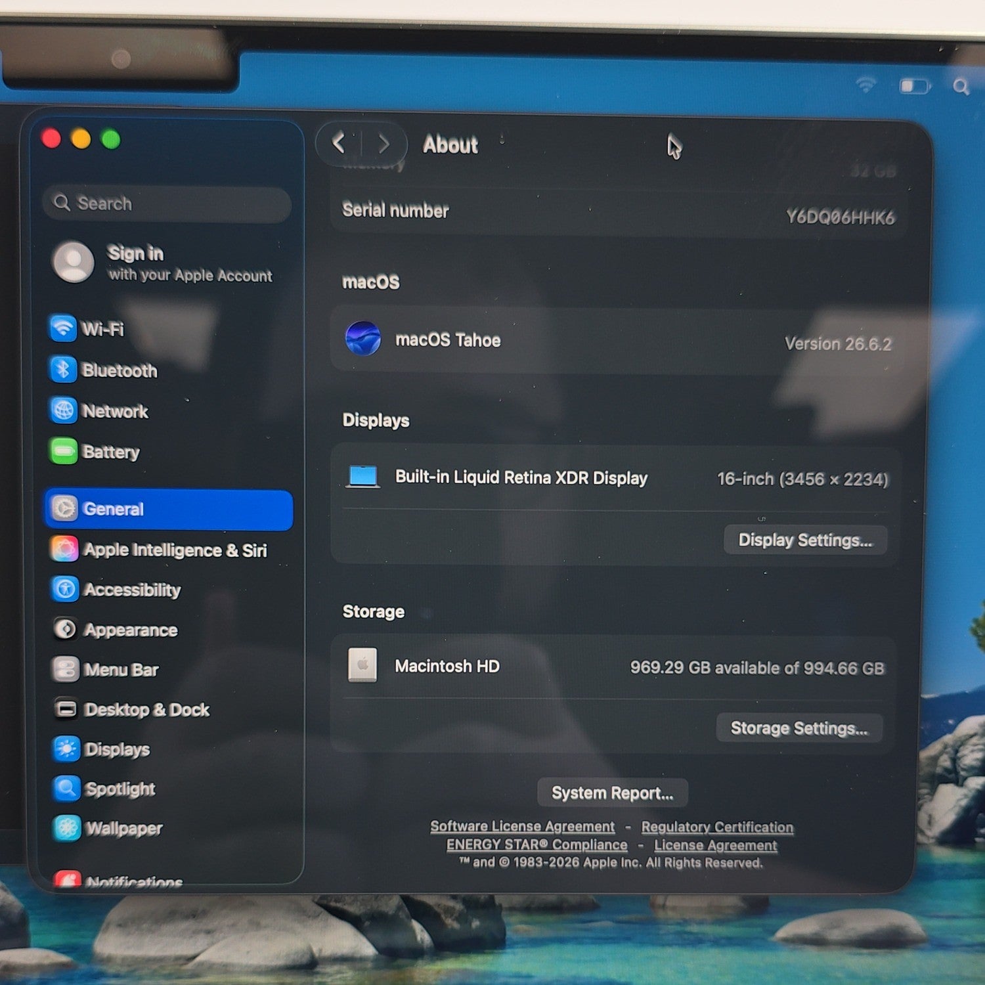Open Spotlight settings from the sidebar
The height and width of the screenshot is (985, 985).
click(x=169, y=788)
